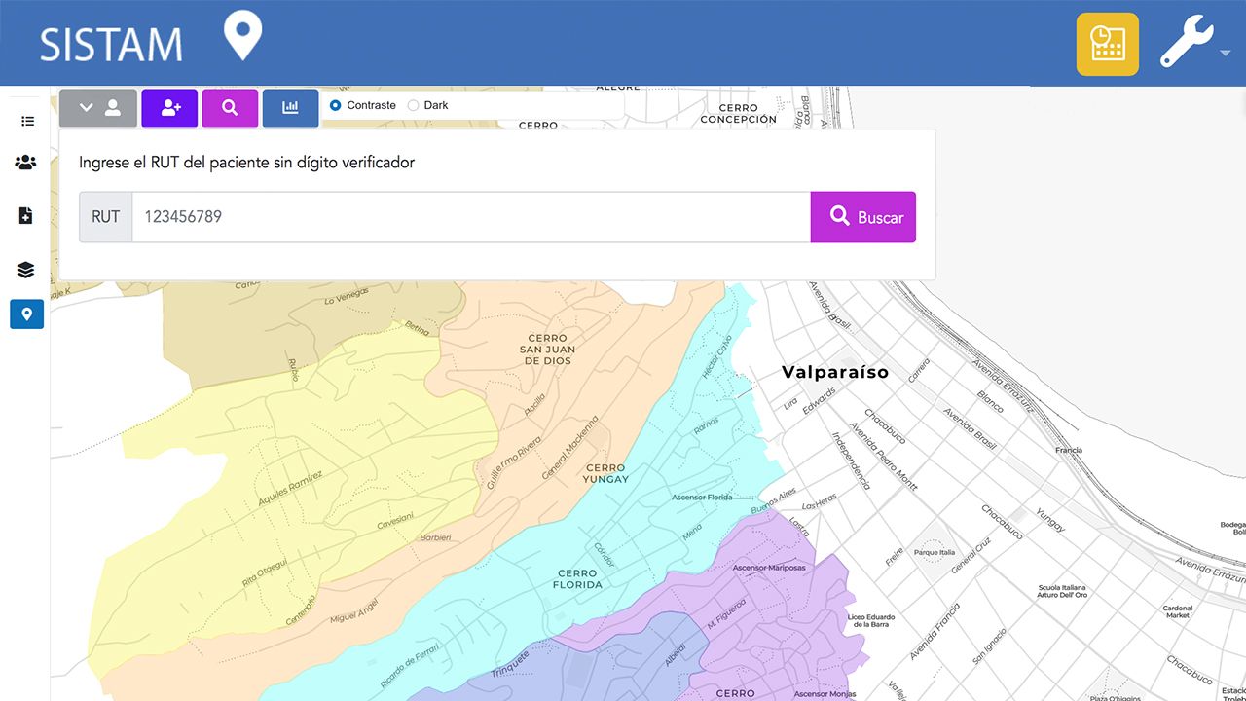
Task: Click the purple add patient button
Action: point(169,108)
